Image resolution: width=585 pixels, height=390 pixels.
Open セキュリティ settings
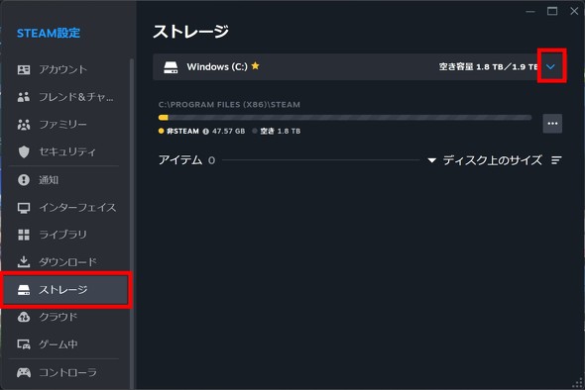[65, 151]
